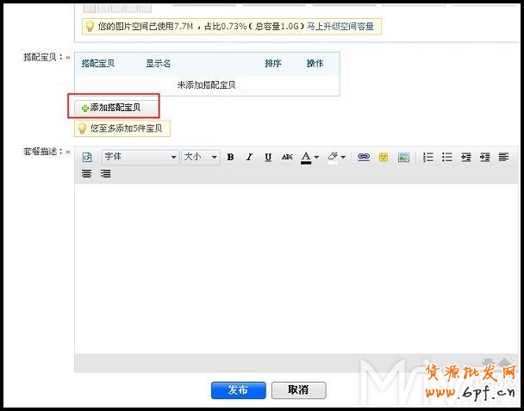Apply italic formatting in the editor toolbar

(x=249, y=158)
